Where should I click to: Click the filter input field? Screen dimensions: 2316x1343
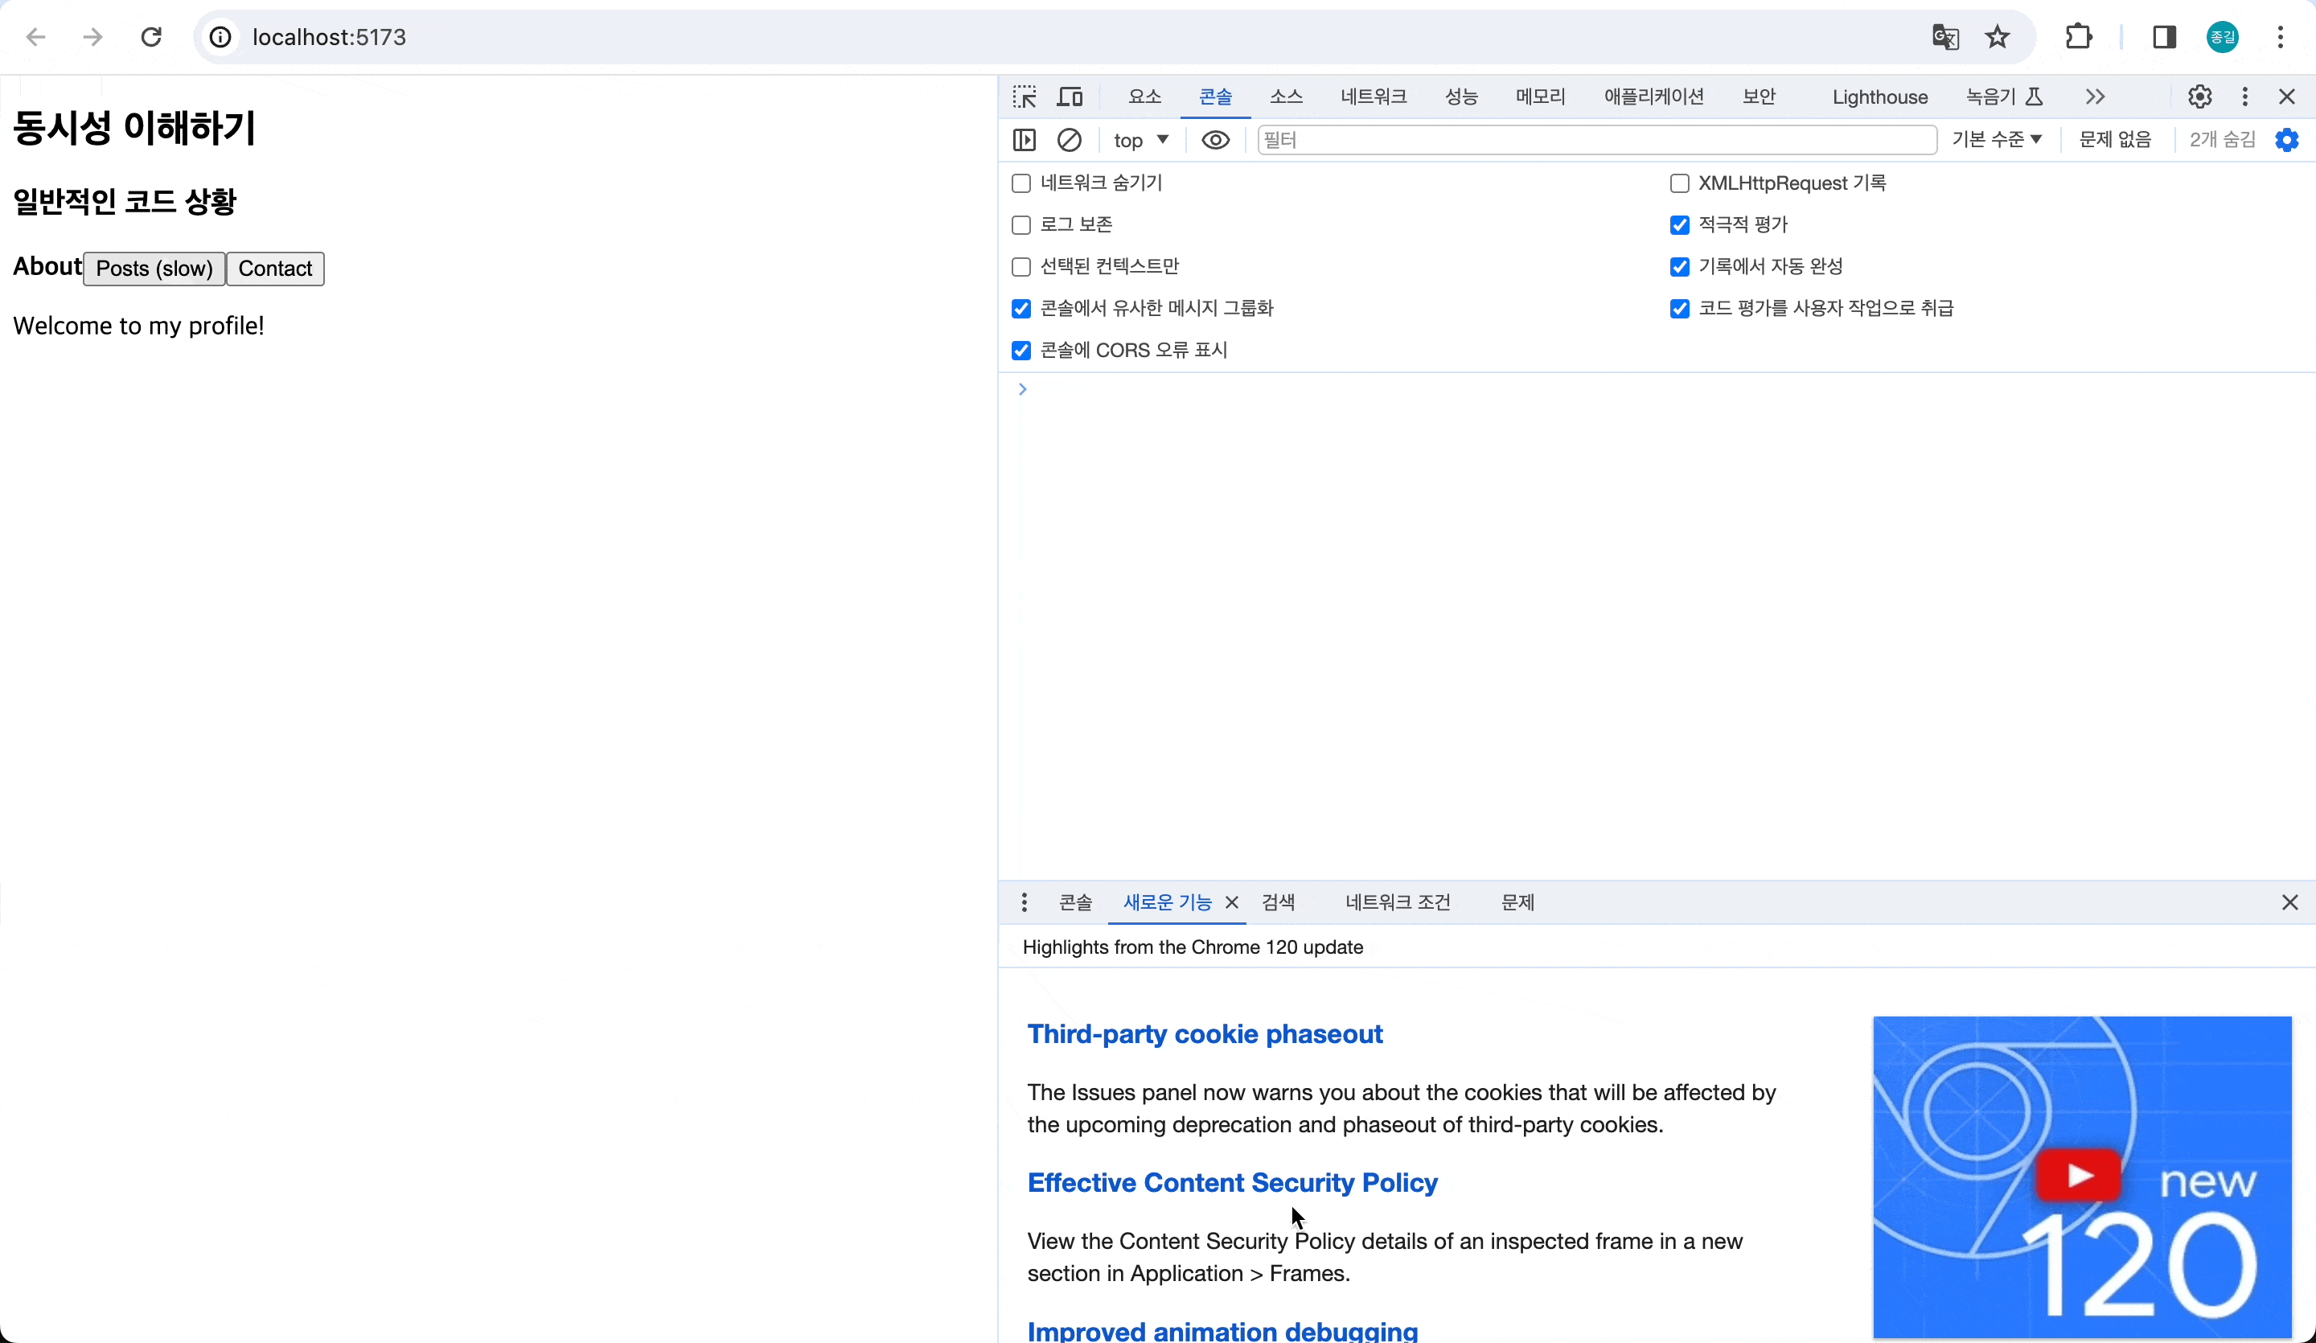pyautogui.click(x=1594, y=139)
